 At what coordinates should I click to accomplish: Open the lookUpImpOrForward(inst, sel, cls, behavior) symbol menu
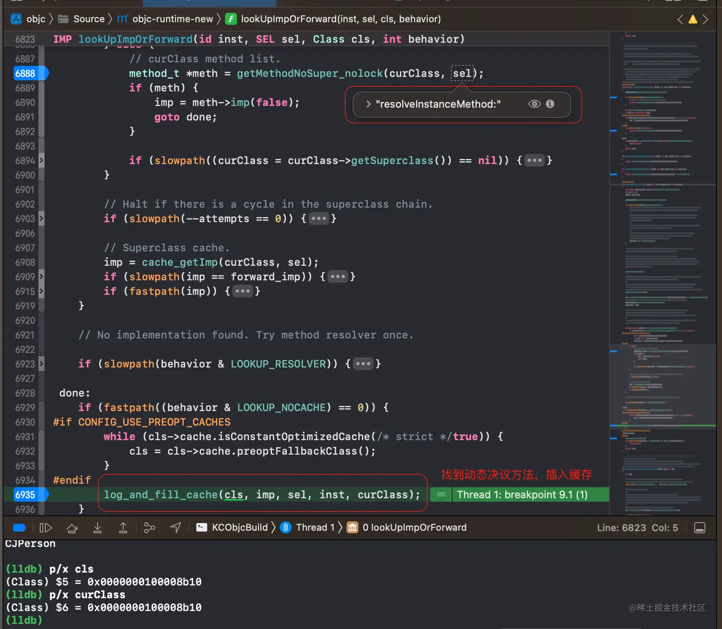point(341,19)
